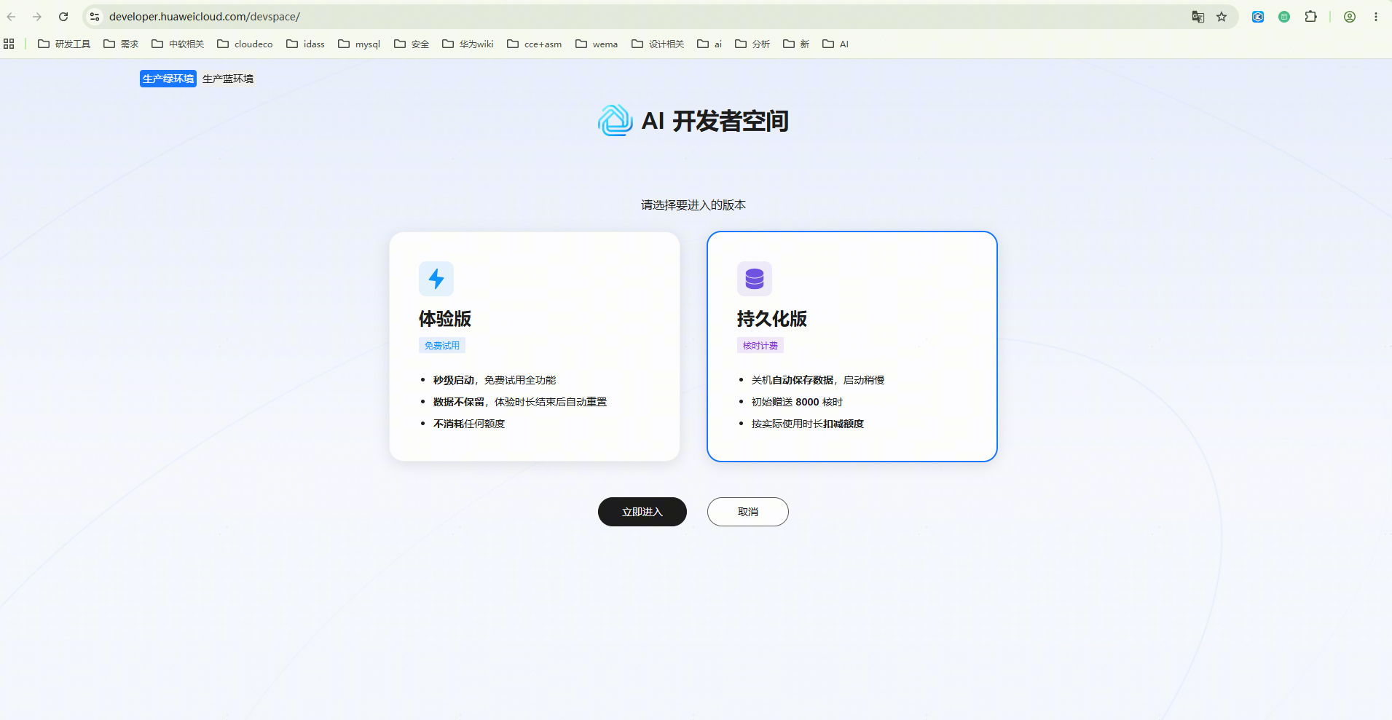This screenshot has width=1392, height=720.
Task: Click text 初始赠送 8000 核时
Action: (x=797, y=402)
